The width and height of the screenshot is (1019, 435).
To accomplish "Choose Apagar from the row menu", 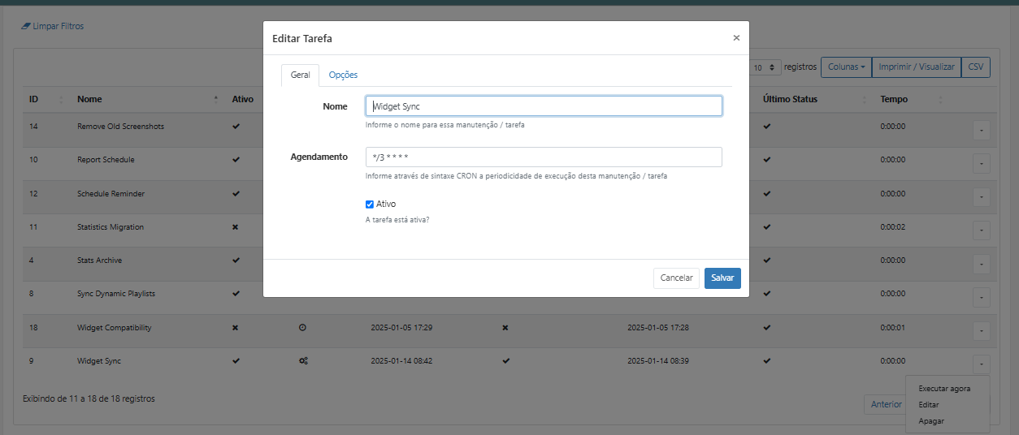I will 931,421.
